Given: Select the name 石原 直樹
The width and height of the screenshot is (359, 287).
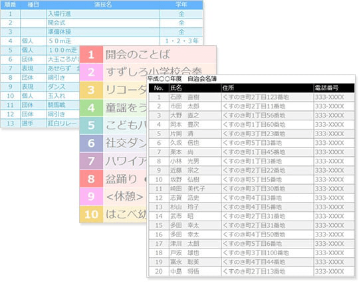Looking at the screenshot, I should (x=185, y=97).
